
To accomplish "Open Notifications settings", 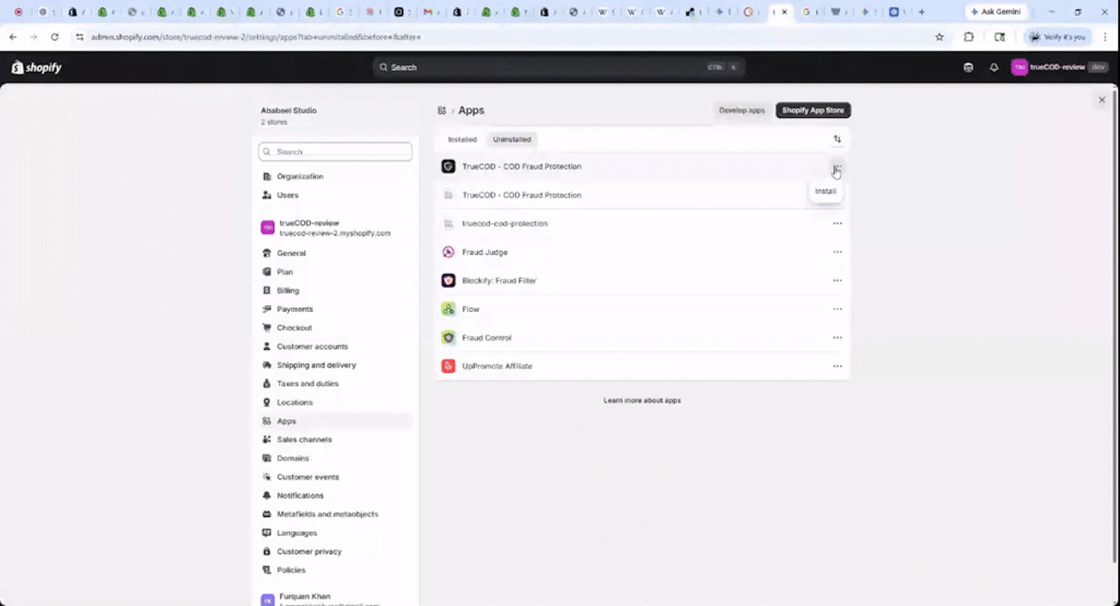I will (335, 495).
